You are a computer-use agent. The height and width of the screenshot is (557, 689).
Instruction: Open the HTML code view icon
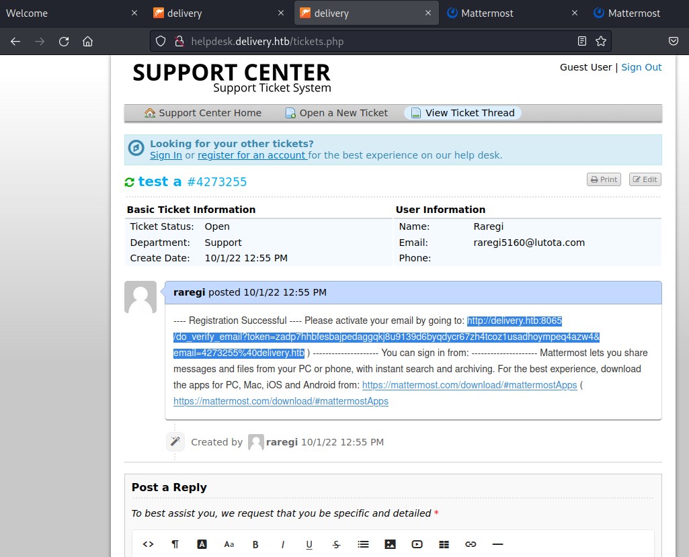pos(149,544)
